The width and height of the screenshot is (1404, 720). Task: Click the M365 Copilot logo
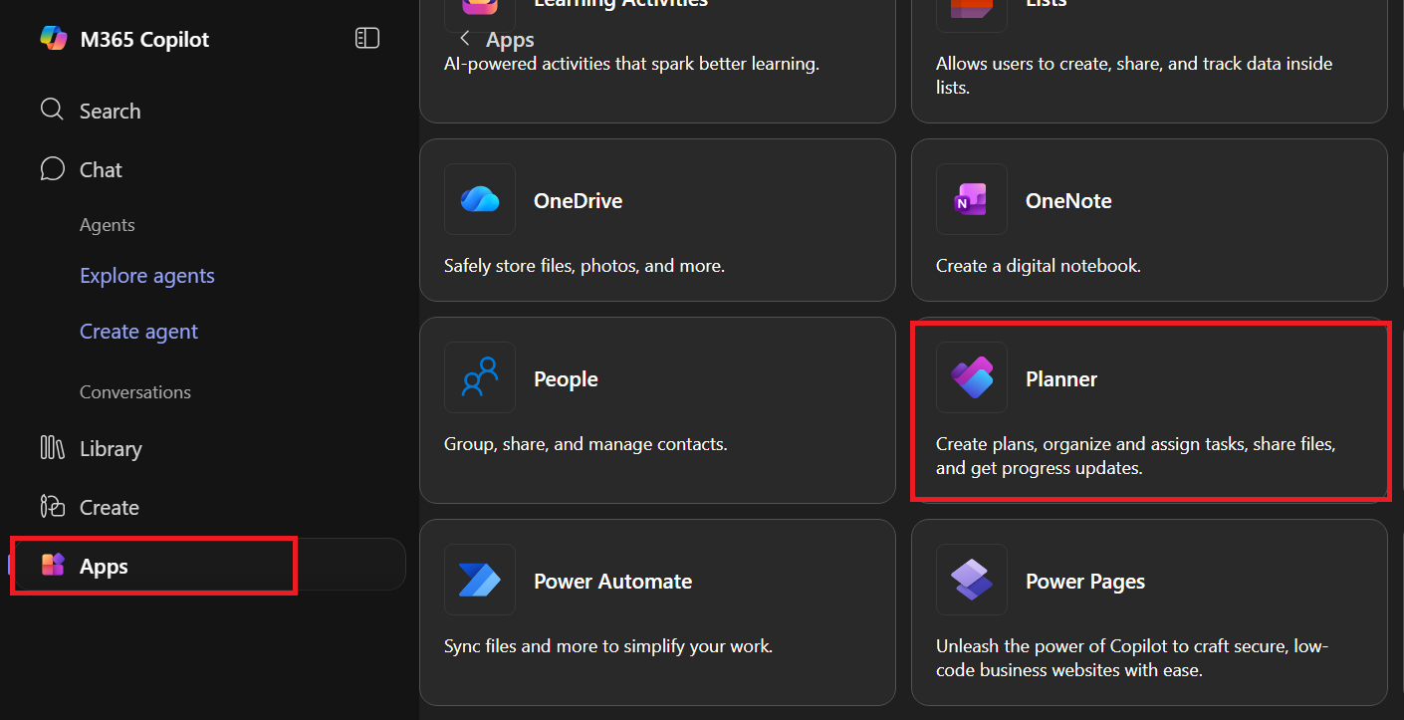tap(55, 39)
